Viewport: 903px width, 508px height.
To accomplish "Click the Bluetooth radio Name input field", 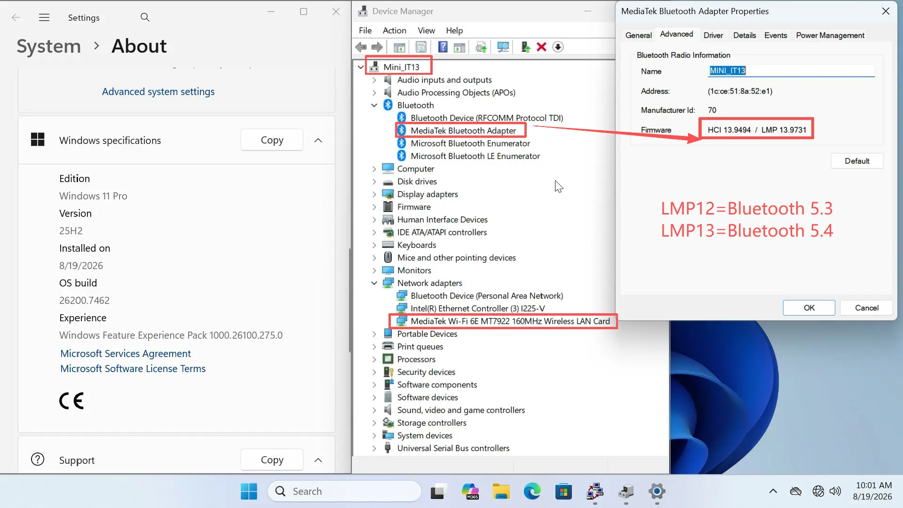I will click(x=791, y=71).
